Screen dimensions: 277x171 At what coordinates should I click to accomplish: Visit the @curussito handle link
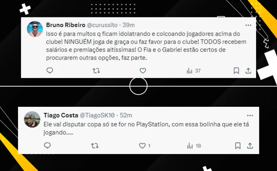[102, 25]
